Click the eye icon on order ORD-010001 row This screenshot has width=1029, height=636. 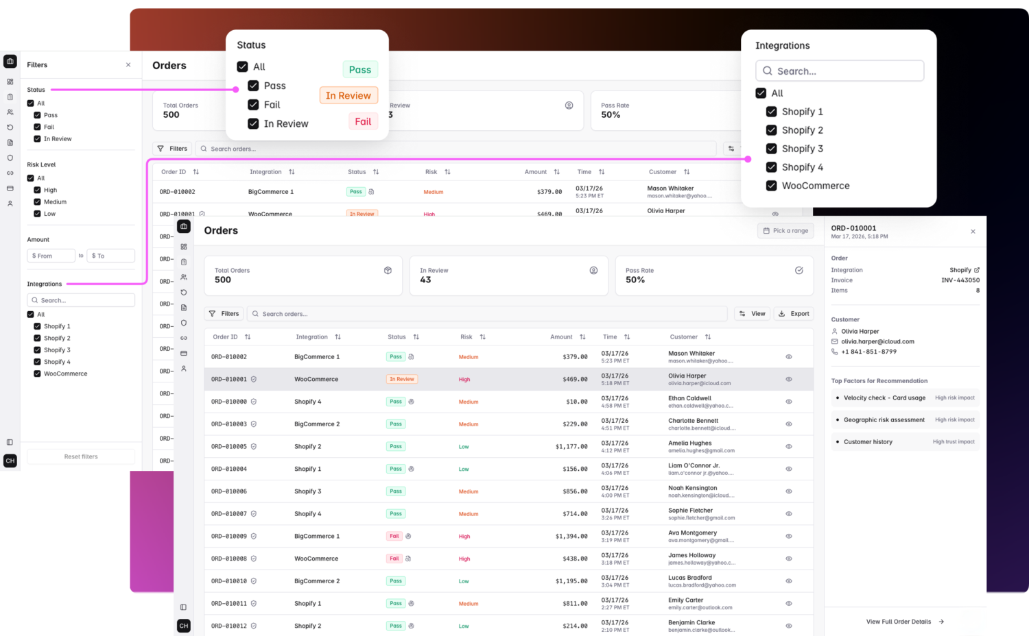point(788,379)
